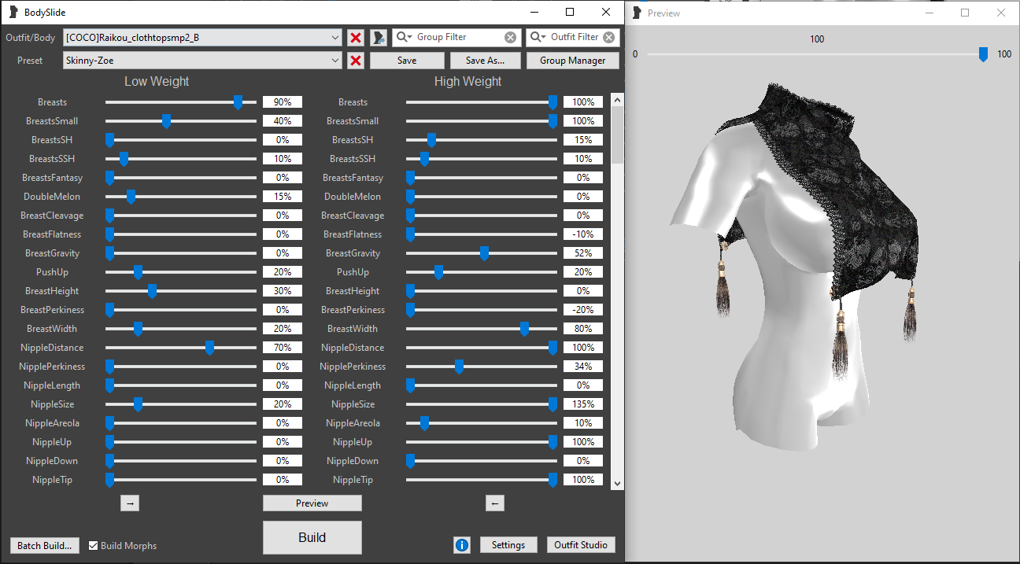Click the BodySlide title bar app icon
This screenshot has height=564, width=1020.
point(13,12)
